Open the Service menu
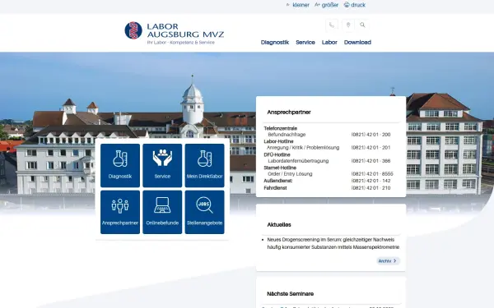494x308 pixels. [305, 42]
